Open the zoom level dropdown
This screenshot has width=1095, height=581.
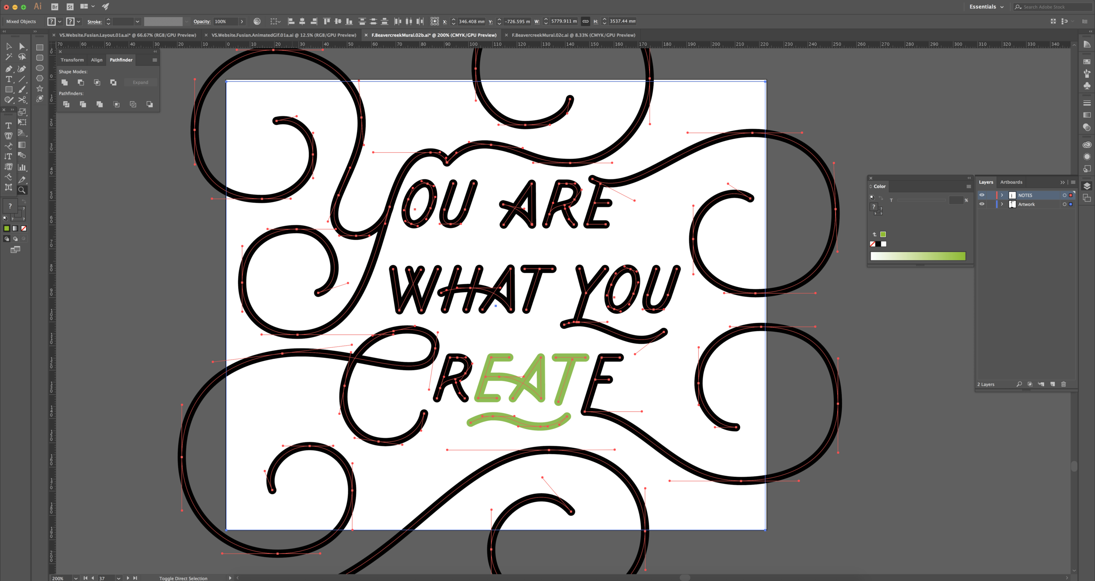(76, 578)
